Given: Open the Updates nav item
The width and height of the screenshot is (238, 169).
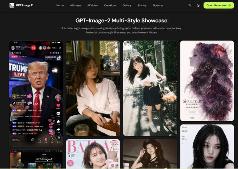Looking at the screenshot, I should (x=158, y=5).
